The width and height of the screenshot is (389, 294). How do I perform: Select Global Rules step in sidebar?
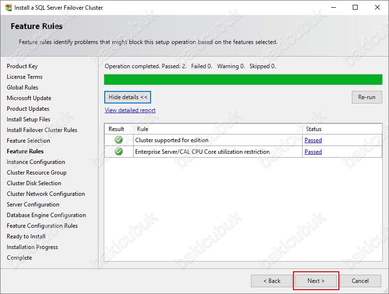tap(23, 88)
